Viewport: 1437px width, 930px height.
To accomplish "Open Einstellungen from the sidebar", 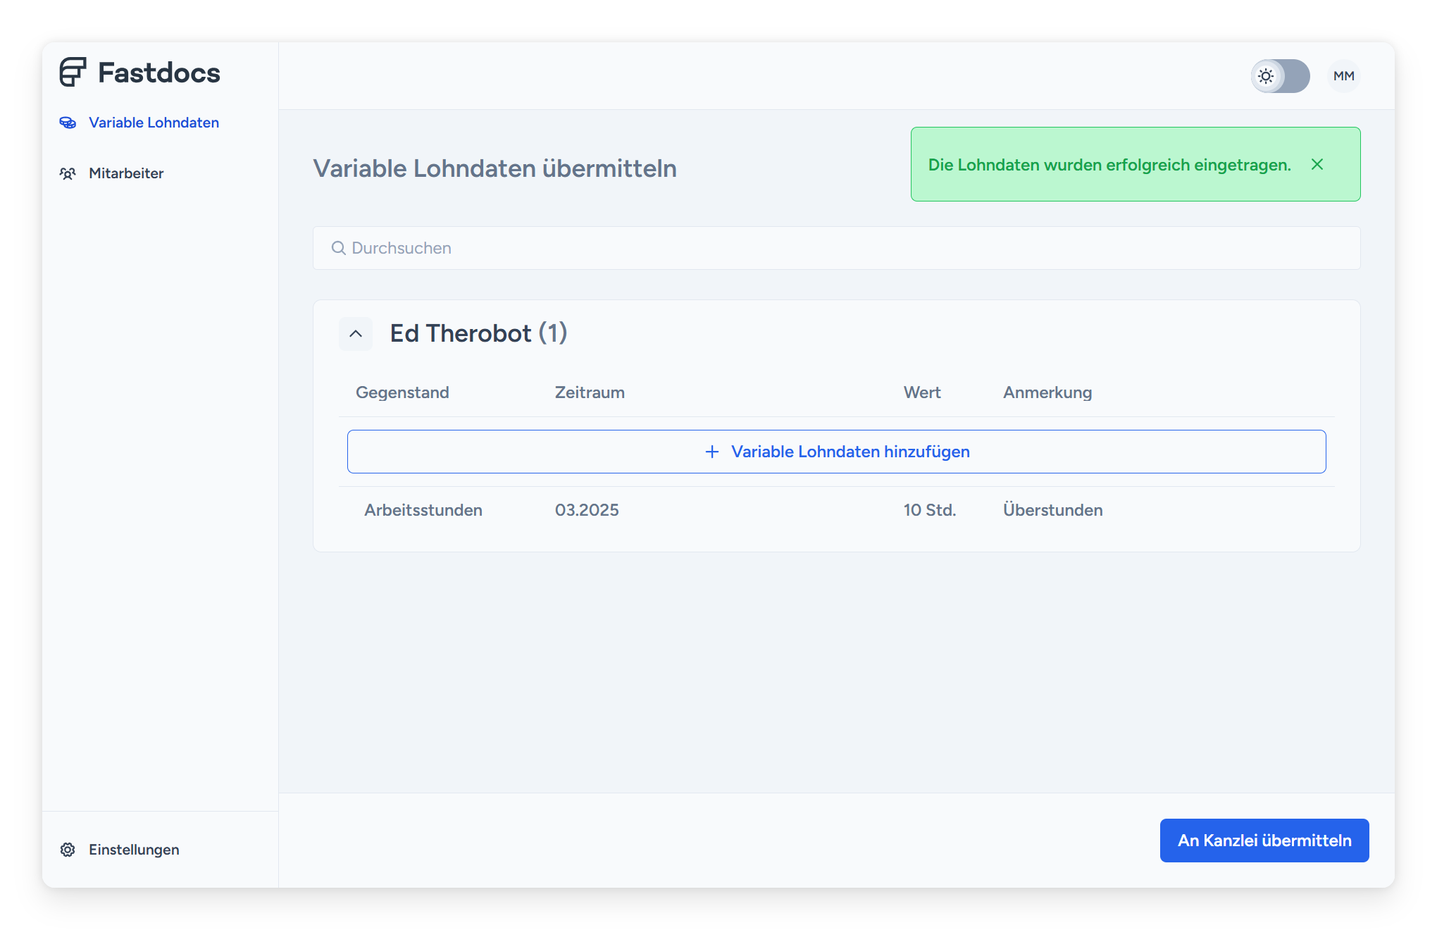I will tap(134, 850).
